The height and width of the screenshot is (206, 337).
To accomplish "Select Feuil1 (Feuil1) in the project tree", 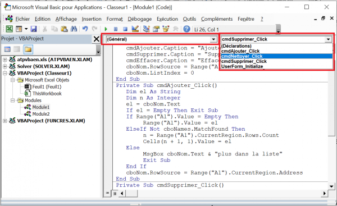I will (x=47, y=87).
